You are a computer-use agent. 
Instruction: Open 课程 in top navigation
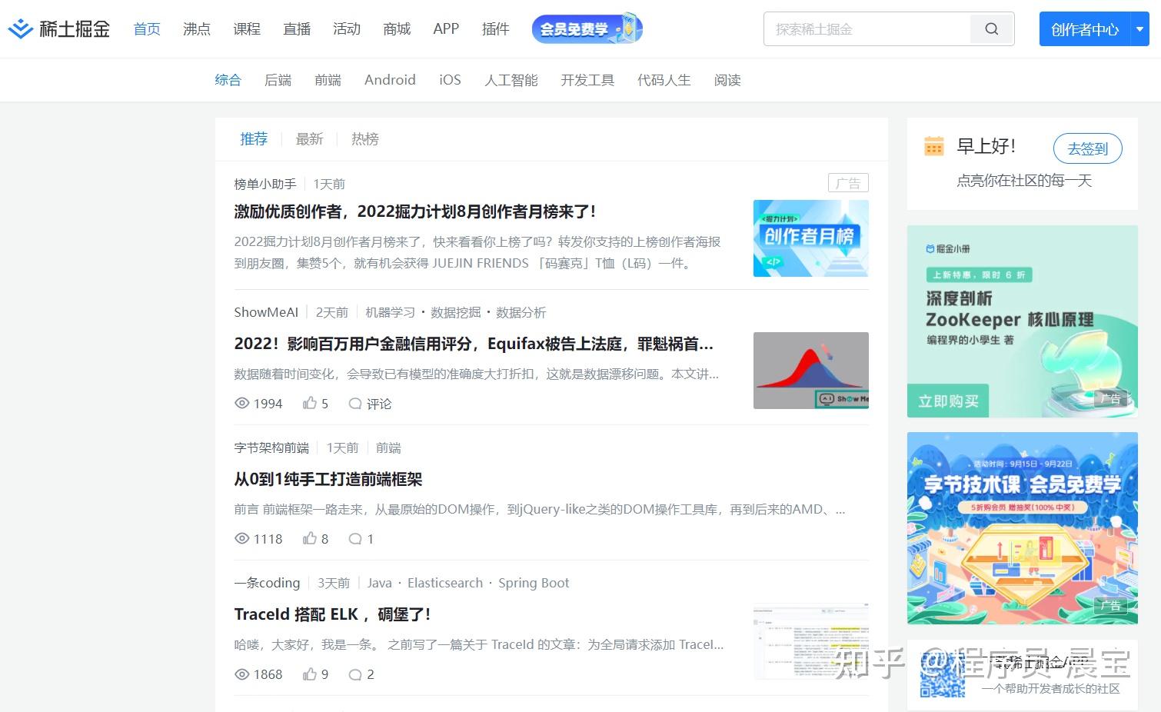click(247, 29)
